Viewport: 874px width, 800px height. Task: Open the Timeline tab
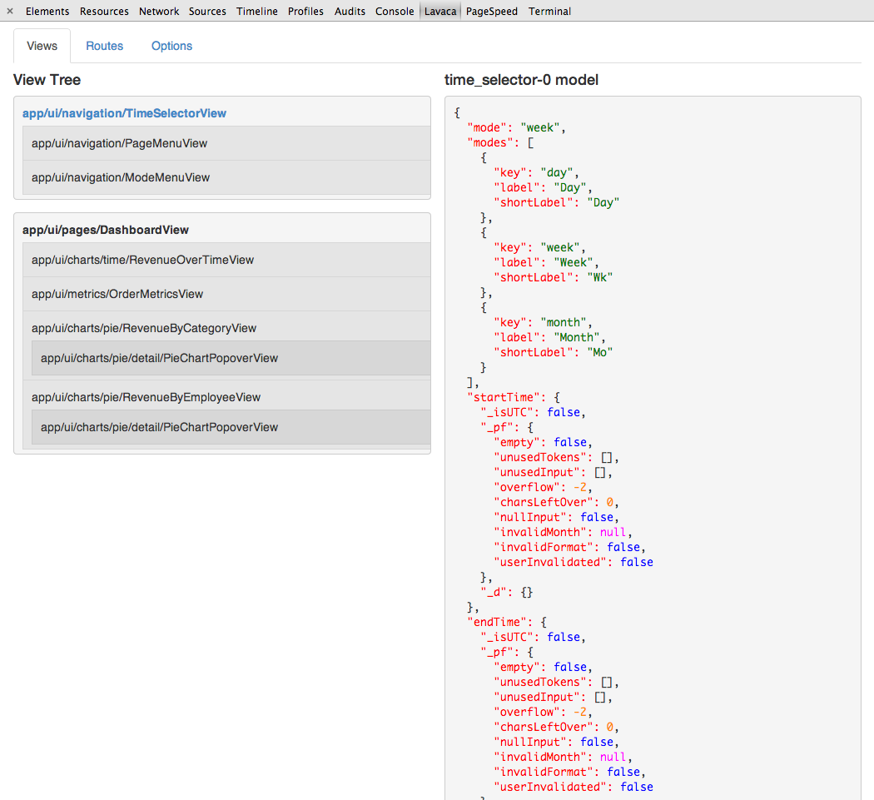pyautogui.click(x=257, y=11)
